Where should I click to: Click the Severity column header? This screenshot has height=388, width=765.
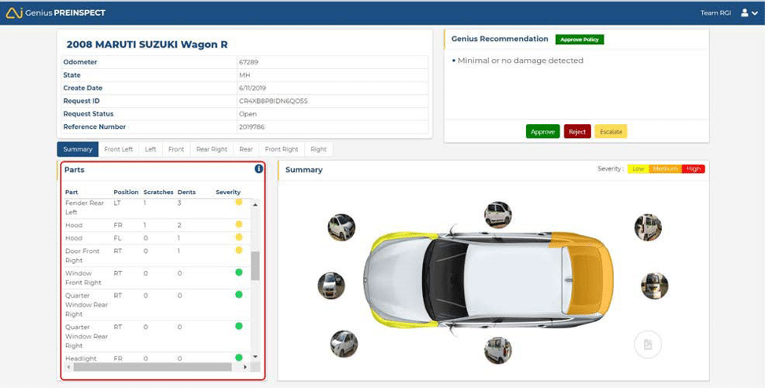228,192
